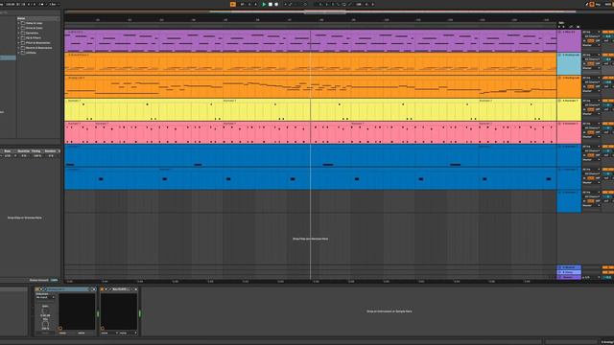Set the purple track monitor to In
614x345 pixels.
(x=584, y=40)
